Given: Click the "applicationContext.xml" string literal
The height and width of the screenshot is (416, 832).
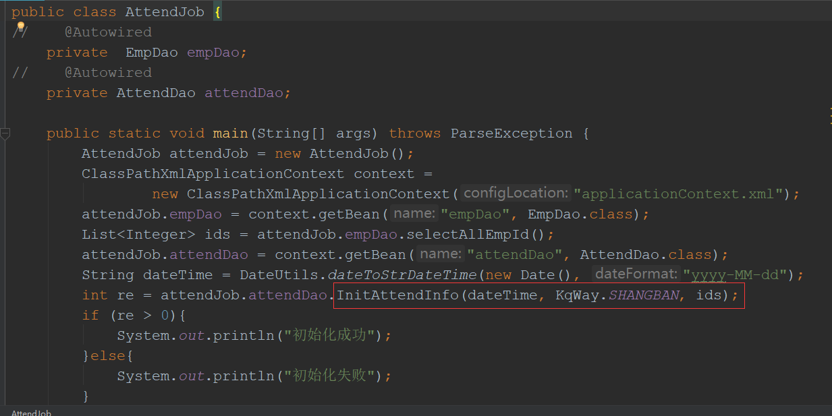Looking at the screenshot, I should 678,194.
